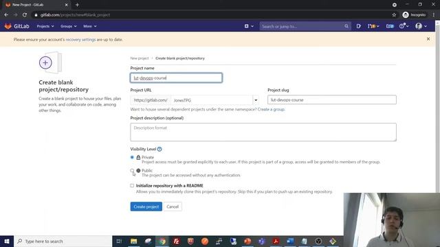Go back to the previous page
This screenshot has height=247, width=440.
[6, 15]
